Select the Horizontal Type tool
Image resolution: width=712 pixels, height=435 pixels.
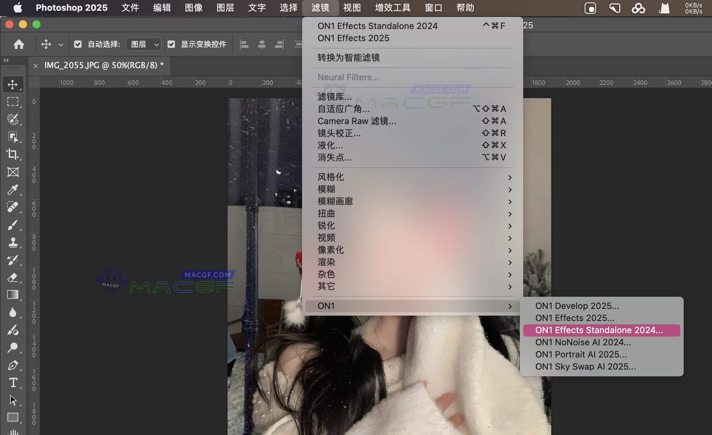coord(13,383)
